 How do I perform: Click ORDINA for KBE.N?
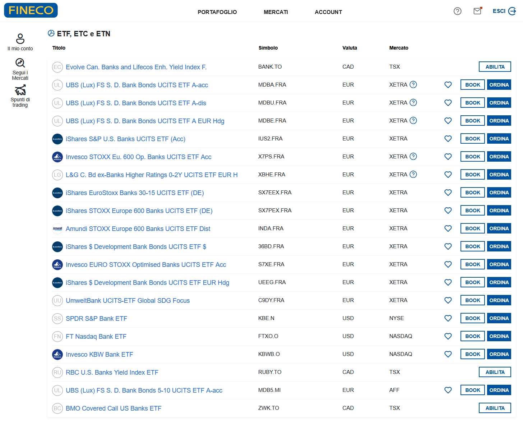pos(499,318)
